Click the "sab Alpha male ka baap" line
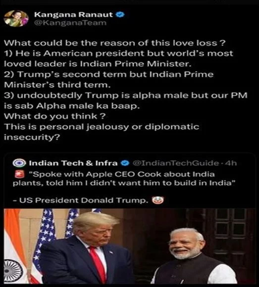The image size is (259, 287). tap(72, 106)
